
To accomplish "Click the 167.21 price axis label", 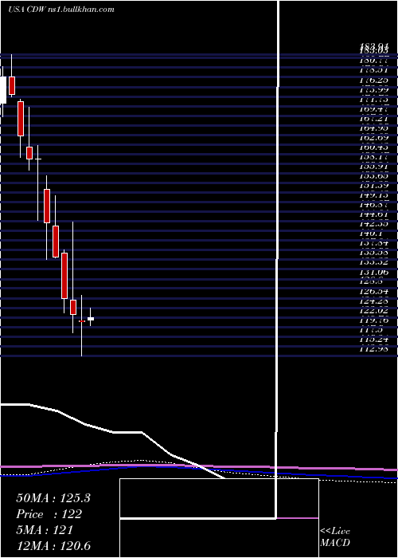I will [373, 119].
